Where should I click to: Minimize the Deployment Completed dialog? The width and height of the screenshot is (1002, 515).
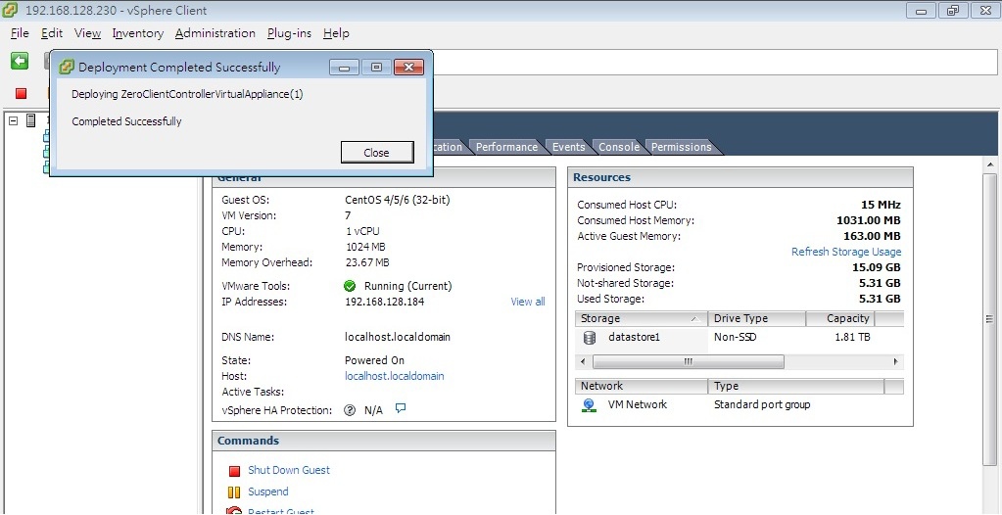(345, 68)
